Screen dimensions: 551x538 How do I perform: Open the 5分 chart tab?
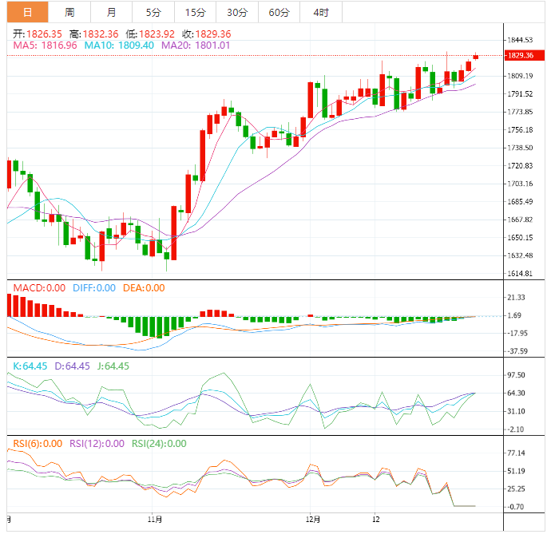point(153,12)
